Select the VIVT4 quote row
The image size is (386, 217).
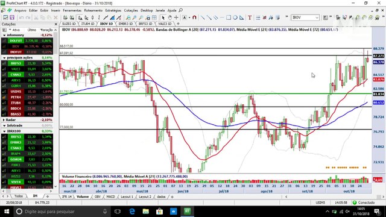coord(27,182)
